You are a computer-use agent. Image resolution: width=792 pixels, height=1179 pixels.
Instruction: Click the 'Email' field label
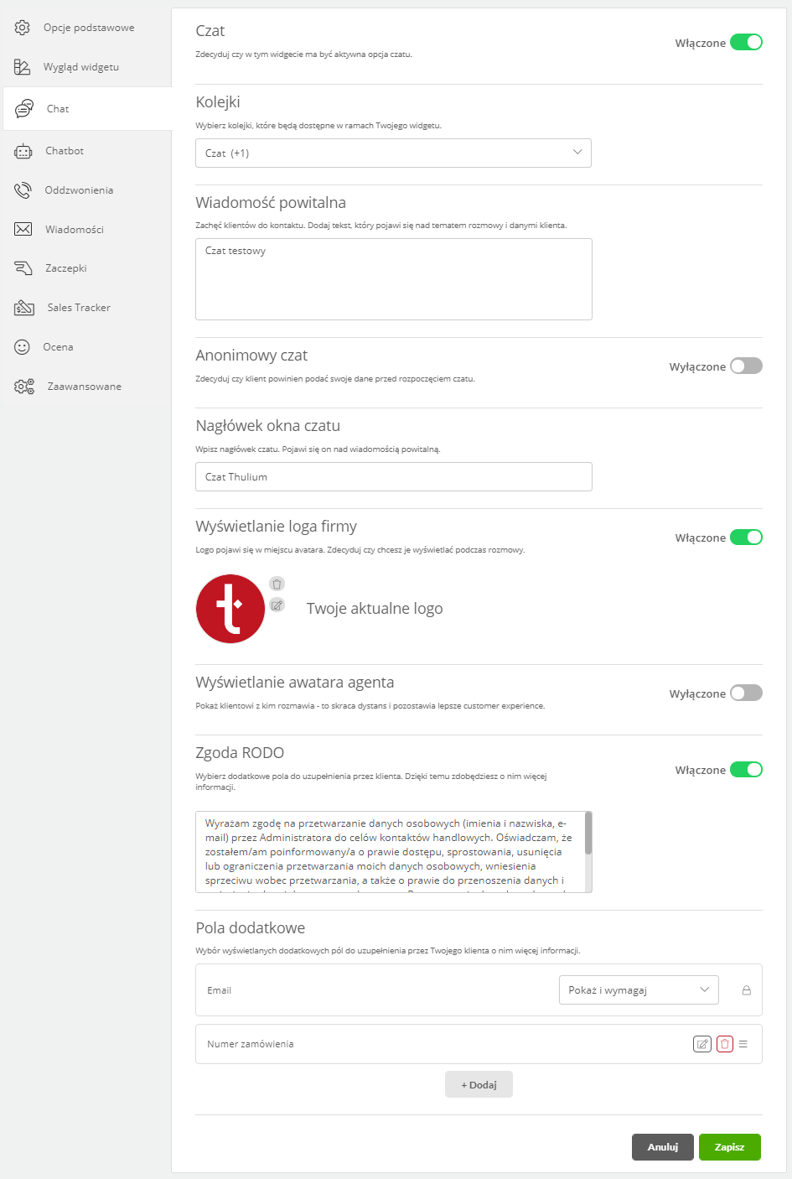click(220, 990)
